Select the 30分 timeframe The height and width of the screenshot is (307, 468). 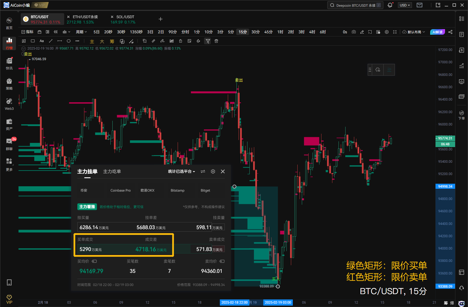point(255,32)
